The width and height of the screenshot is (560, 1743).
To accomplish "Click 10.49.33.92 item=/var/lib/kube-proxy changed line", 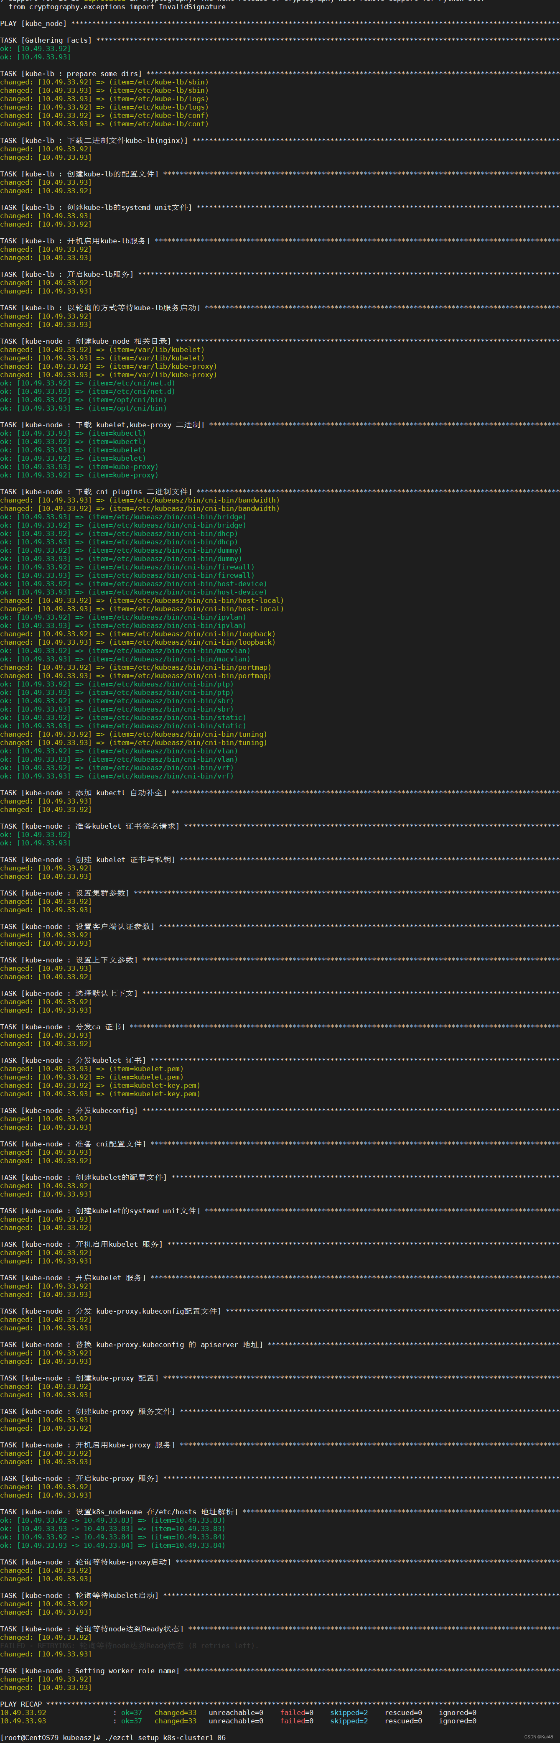I will pos(108,366).
